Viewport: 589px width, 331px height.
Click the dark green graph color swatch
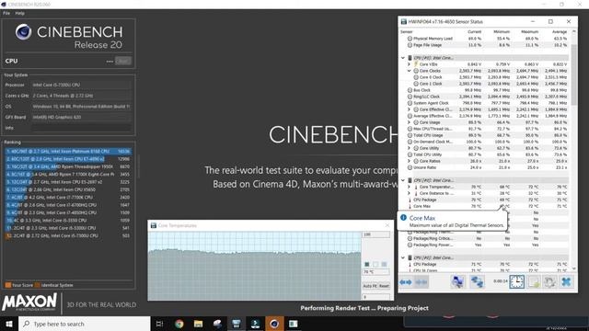tap(367, 264)
